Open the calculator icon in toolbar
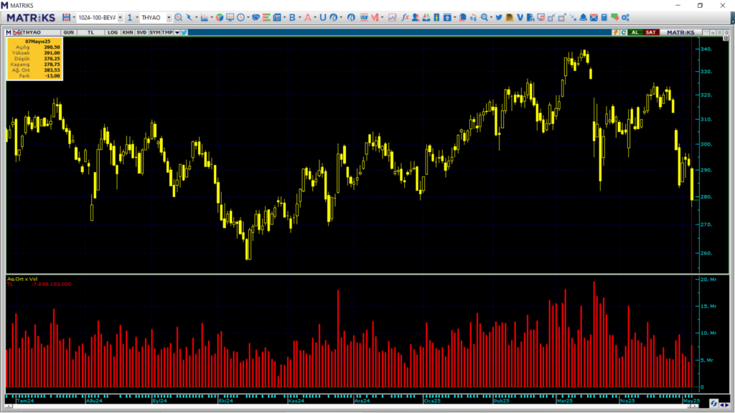Image resolution: width=735 pixels, height=413 pixels. (604, 17)
